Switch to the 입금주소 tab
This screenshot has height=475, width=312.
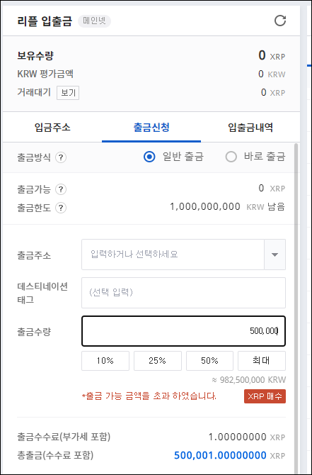(52, 127)
